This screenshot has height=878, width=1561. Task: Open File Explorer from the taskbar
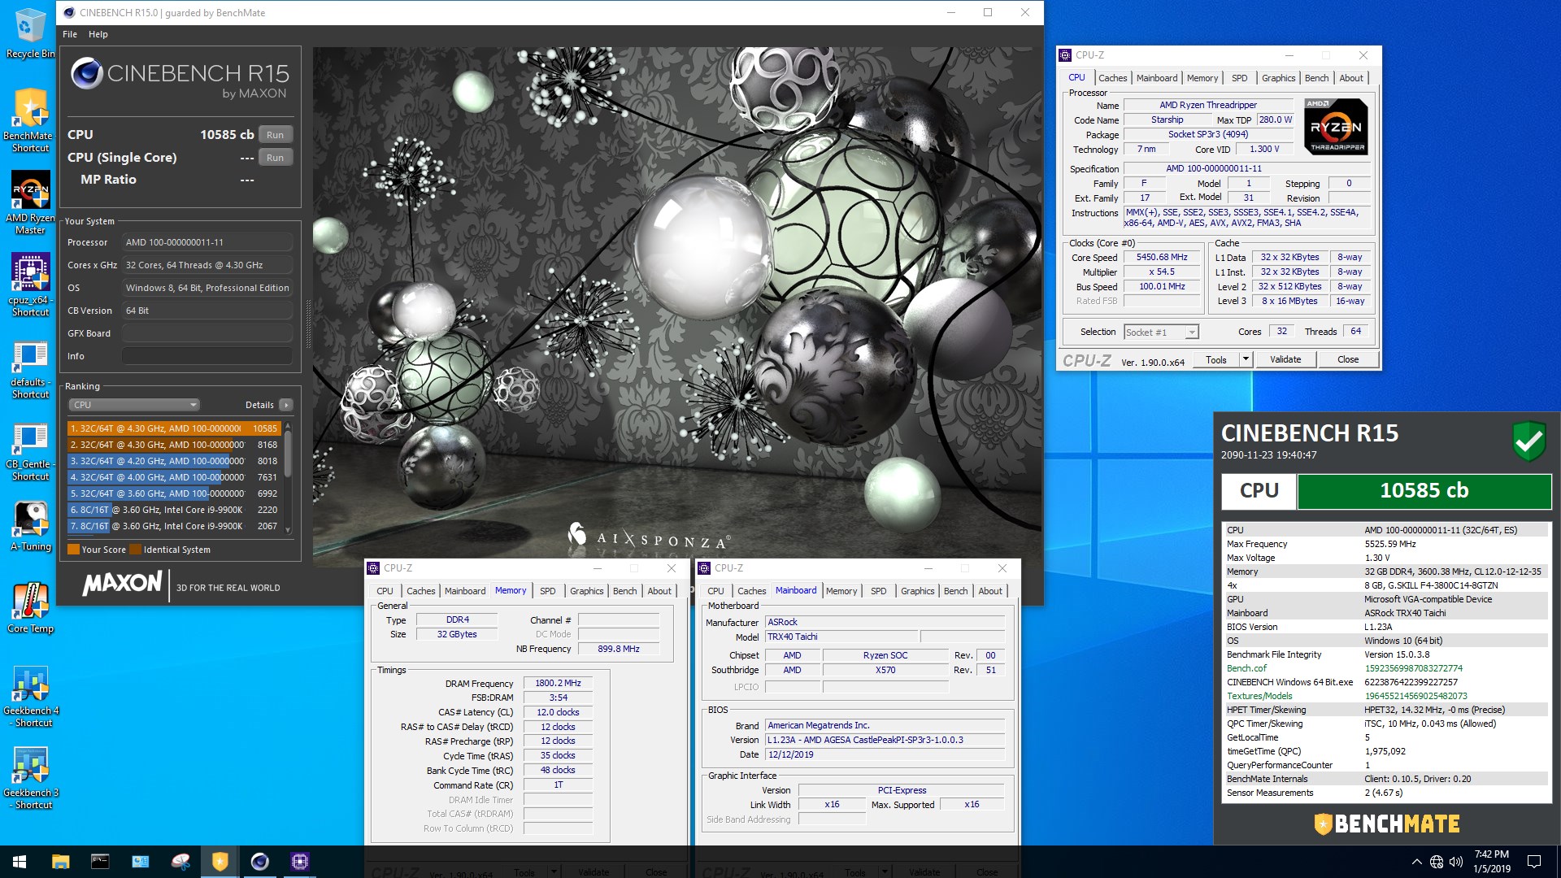click(60, 862)
